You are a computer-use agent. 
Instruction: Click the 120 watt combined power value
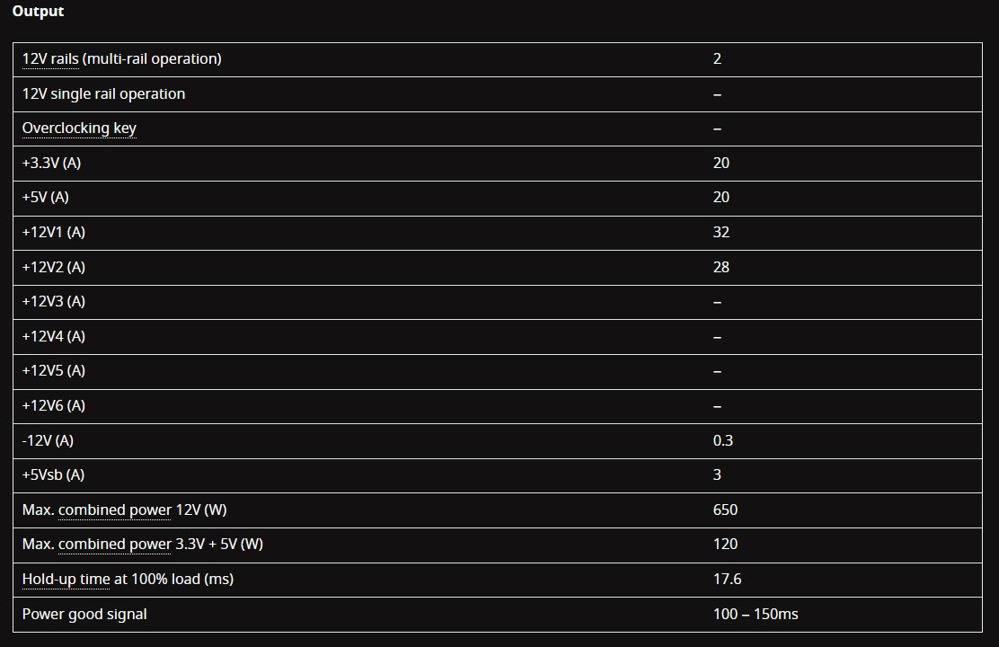pyautogui.click(x=725, y=545)
